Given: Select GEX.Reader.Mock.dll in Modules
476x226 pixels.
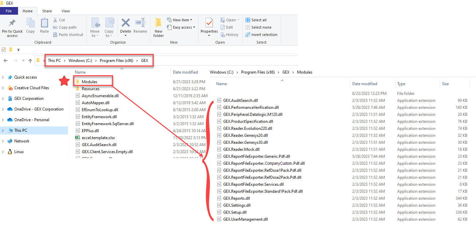Looking at the screenshot, I should (241, 149).
